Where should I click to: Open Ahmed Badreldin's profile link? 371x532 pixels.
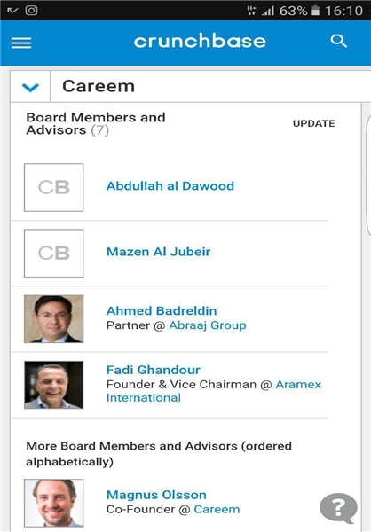click(162, 311)
